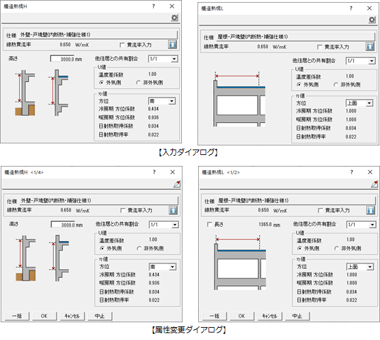Viewport: 380px width, 340px height.
Task: Click the 仕様 button 屋根-戸境壁 in the 構造熱橋L <1/2> dialog
Action: click(x=296, y=201)
